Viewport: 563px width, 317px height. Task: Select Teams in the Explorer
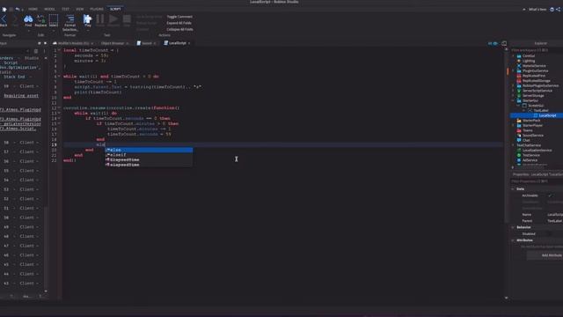[x=528, y=130]
